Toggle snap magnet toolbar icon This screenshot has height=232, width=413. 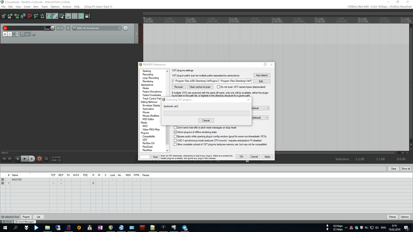coord(81,16)
